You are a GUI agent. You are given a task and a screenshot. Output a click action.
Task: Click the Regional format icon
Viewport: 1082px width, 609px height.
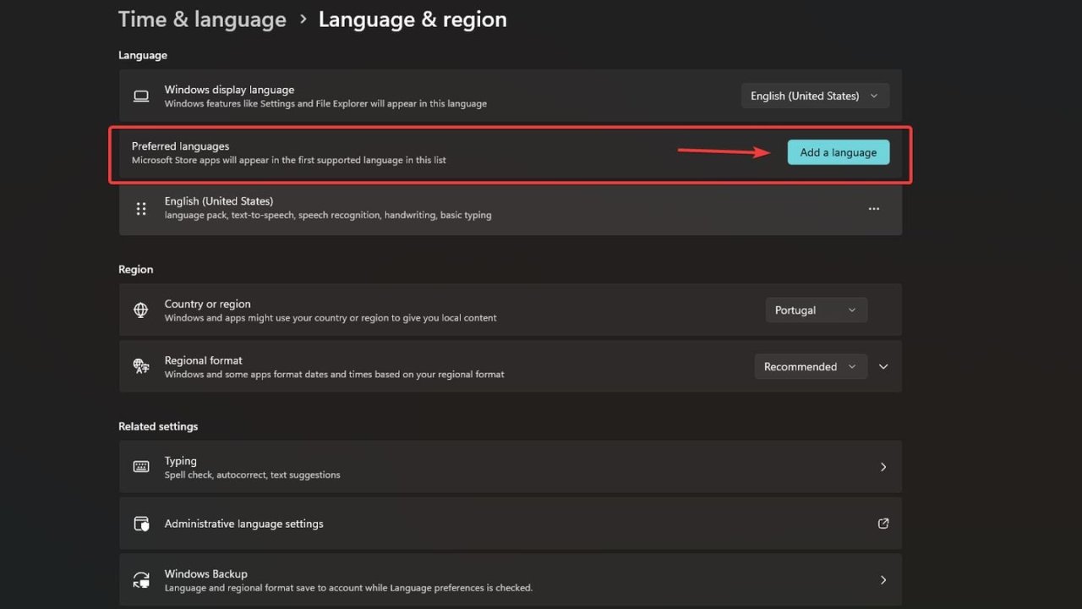141,366
